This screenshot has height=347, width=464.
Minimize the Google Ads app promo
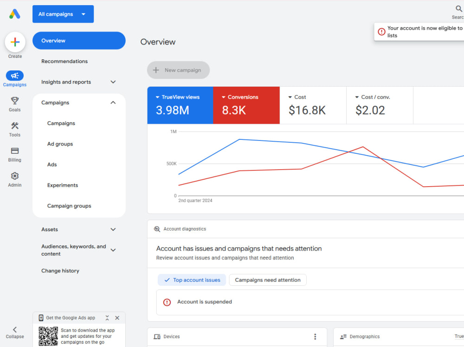[x=107, y=318]
